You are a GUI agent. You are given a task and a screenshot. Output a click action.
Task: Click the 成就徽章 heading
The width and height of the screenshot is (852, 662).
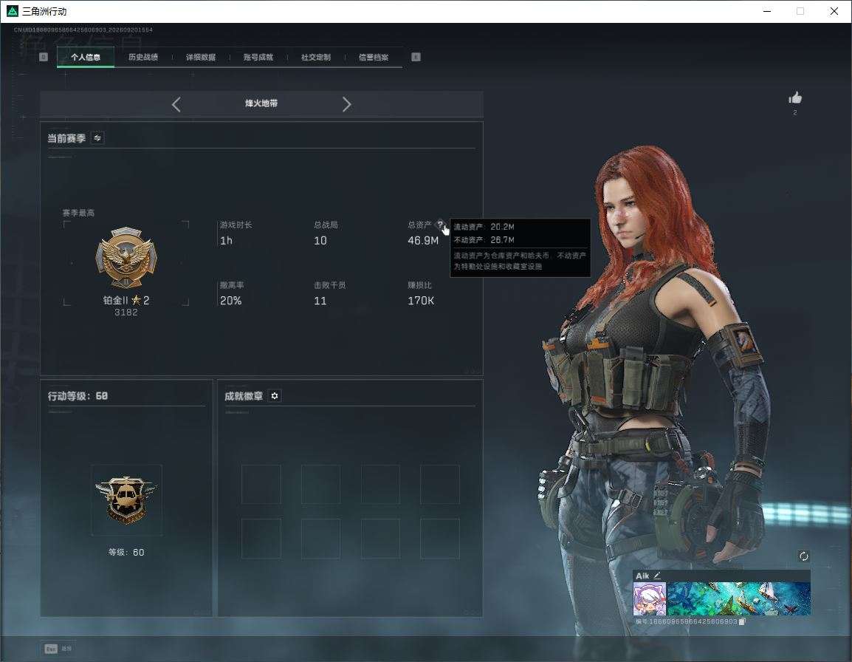click(x=244, y=396)
